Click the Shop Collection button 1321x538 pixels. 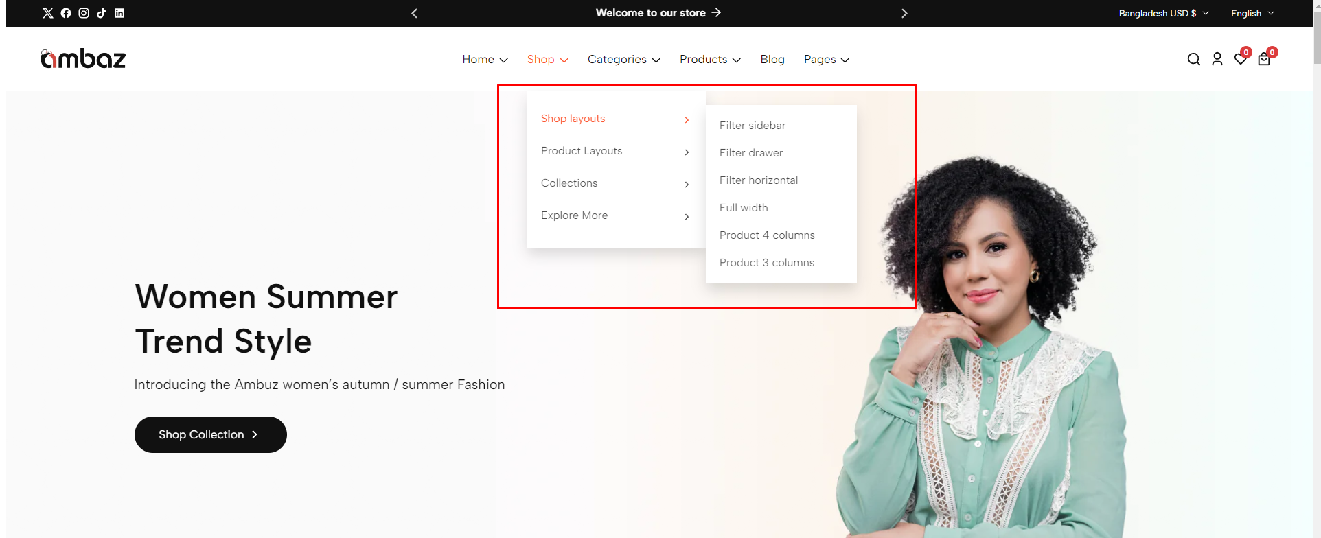211,434
